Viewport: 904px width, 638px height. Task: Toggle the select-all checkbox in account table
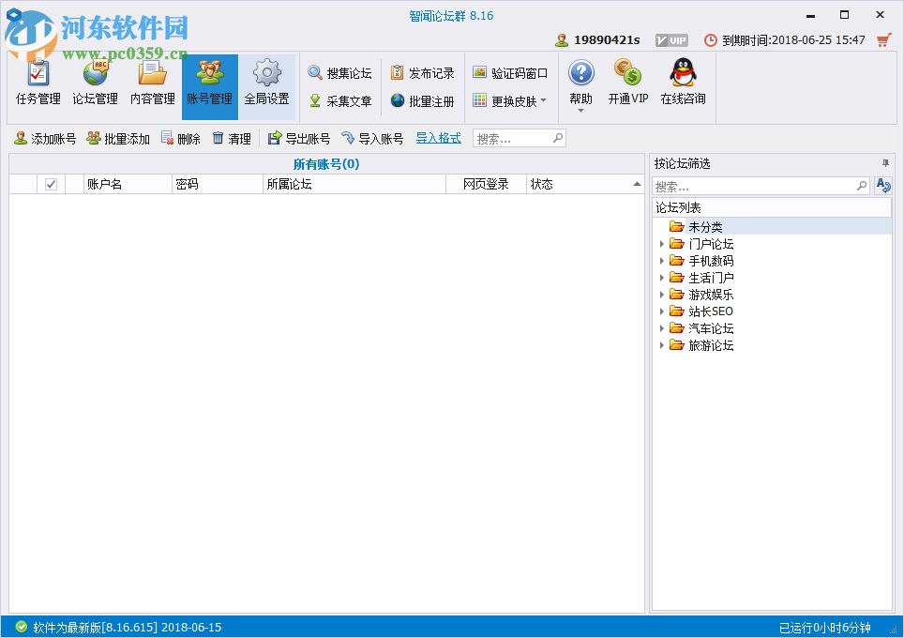(x=51, y=184)
